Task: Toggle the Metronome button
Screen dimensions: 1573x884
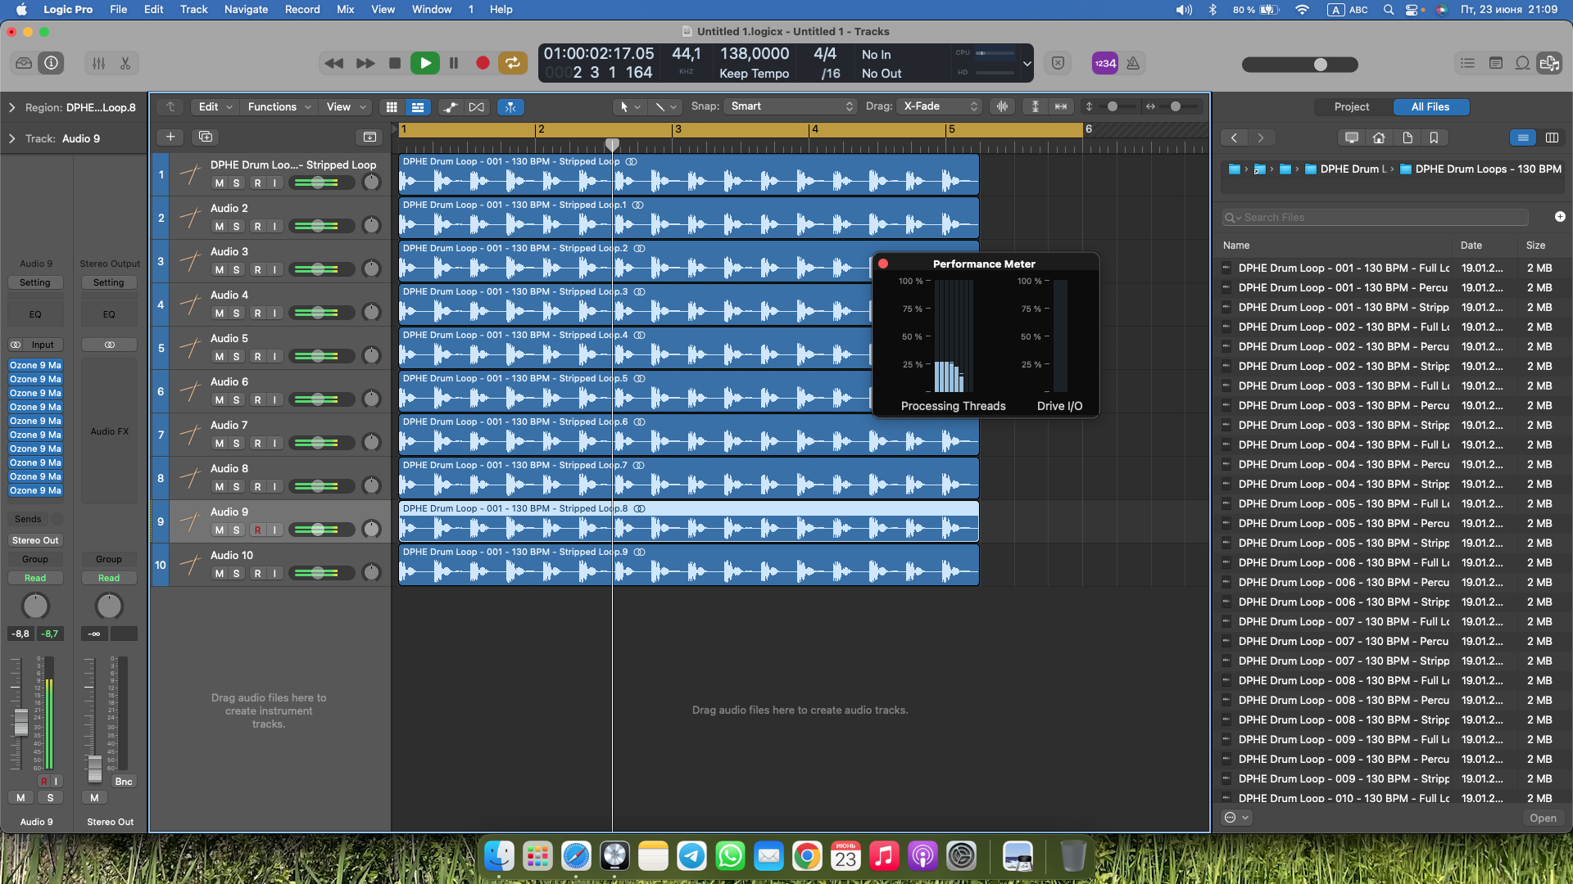Action: coord(1133,63)
